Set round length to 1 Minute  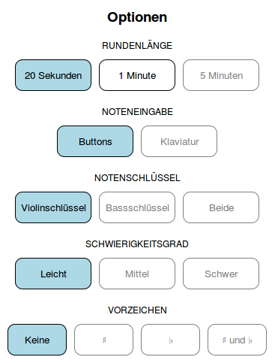137,75
